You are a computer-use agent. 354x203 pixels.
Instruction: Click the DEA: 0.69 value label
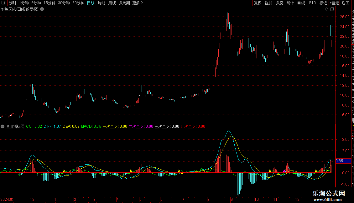pos(71,126)
